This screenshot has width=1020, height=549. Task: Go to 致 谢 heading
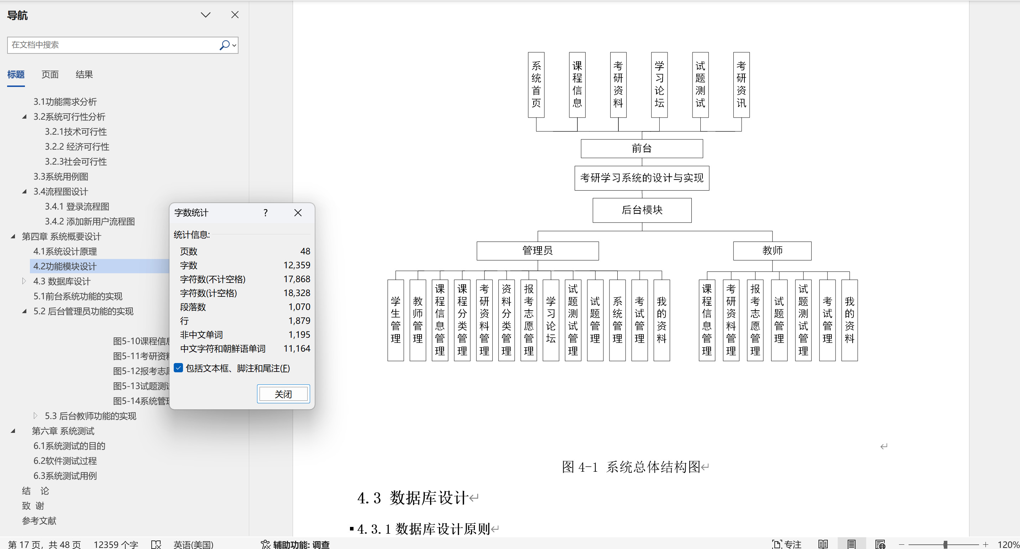(33, 506)
